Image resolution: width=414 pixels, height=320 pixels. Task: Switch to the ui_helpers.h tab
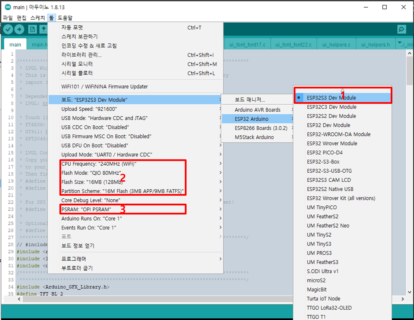(376, 45)
